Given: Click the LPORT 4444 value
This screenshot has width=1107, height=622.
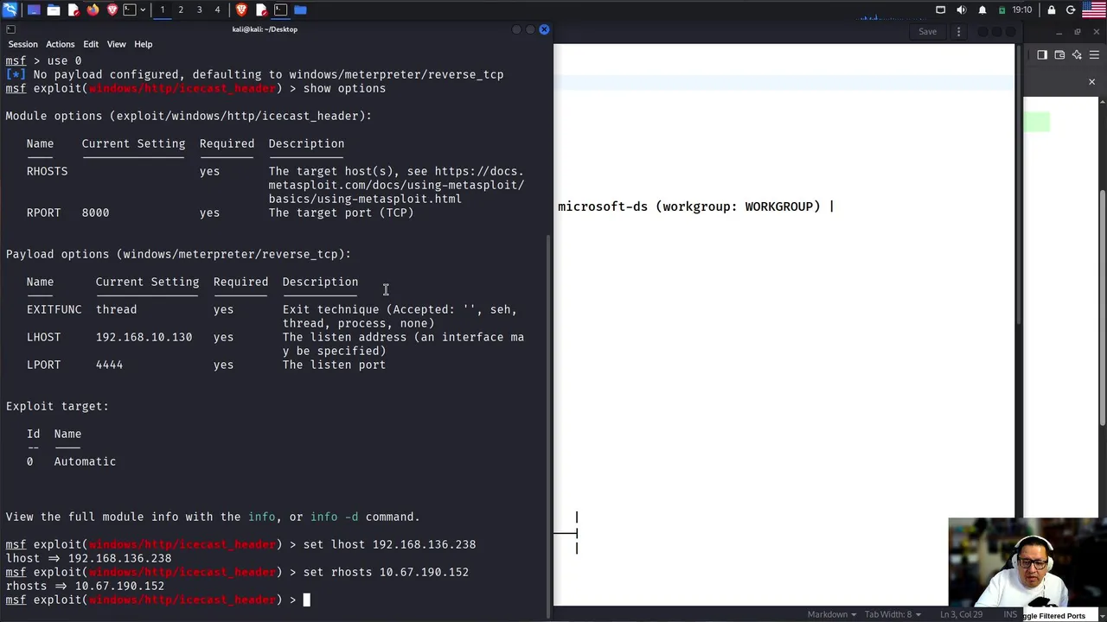Looking at the screenshot, I should (109, 365).
